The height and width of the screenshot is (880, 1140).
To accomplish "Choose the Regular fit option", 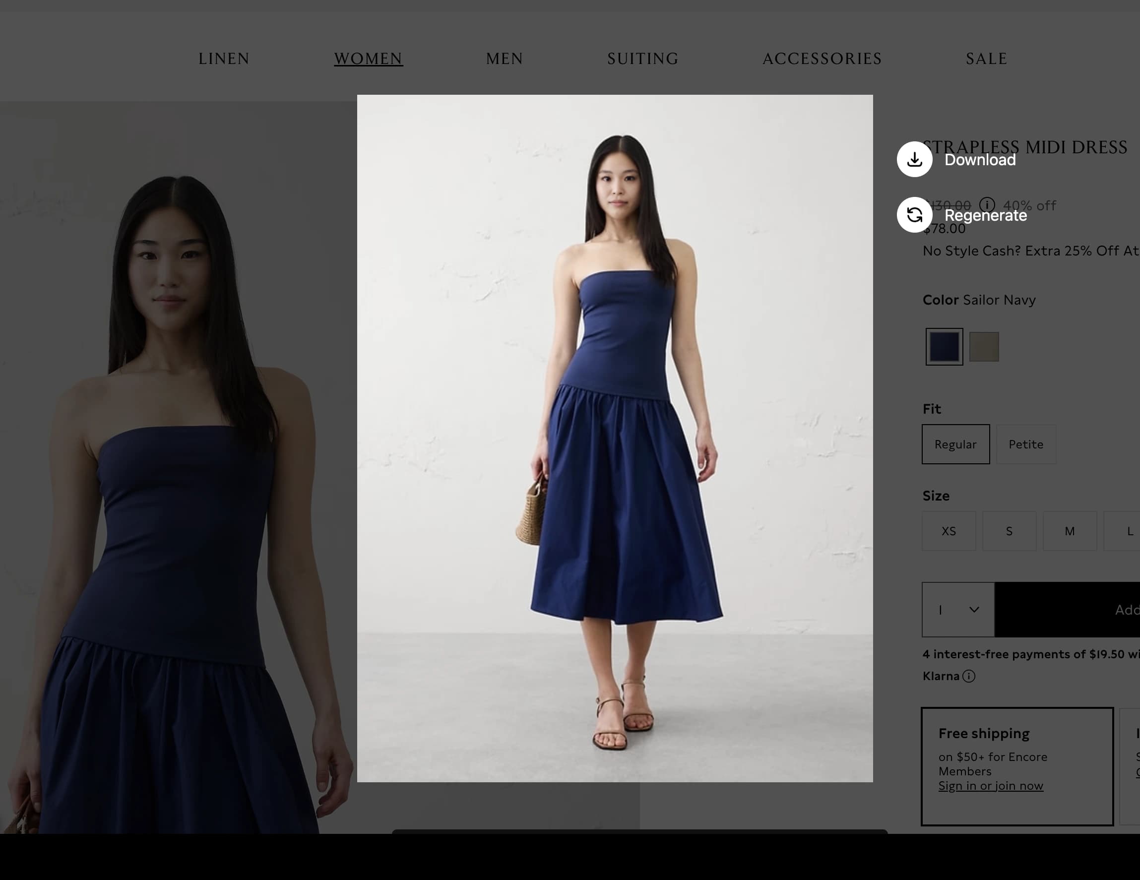I will click(956, 444).
